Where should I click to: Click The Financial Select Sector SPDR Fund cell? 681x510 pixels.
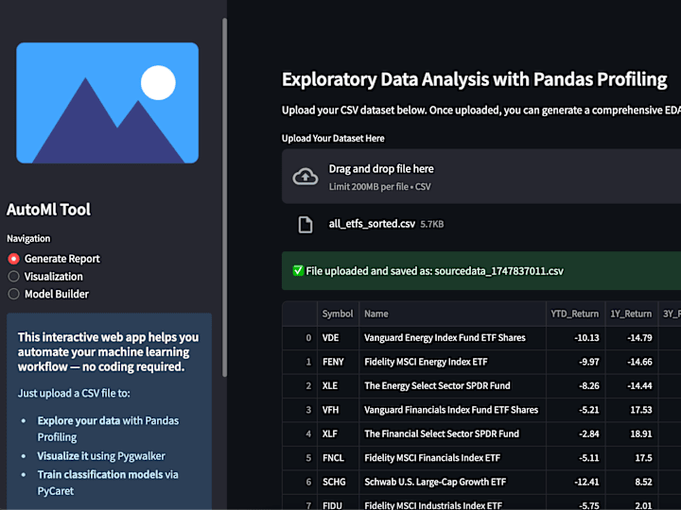click(x=452, y=434)
